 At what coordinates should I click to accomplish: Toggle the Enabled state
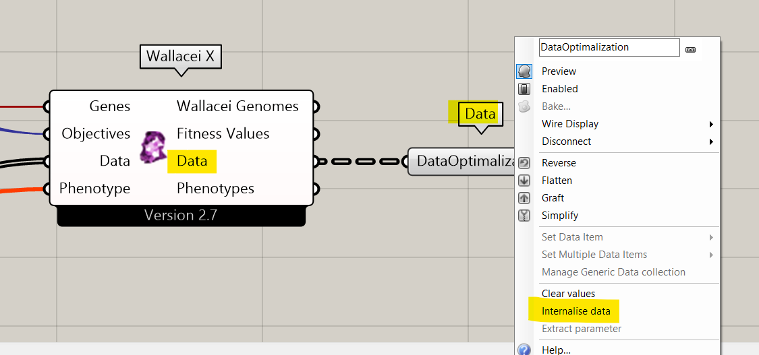(x=559, y=89)
